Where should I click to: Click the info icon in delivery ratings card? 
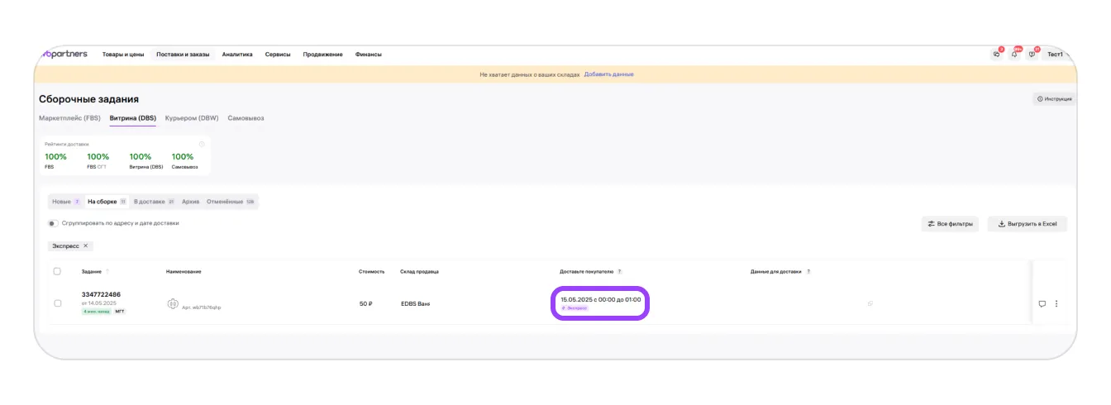point(202,144)
